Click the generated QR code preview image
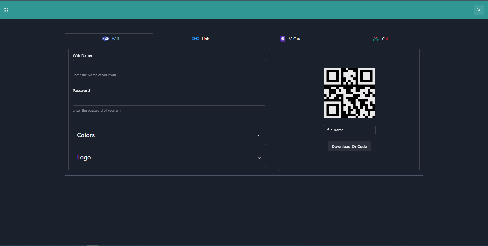The image size is (488, 246). point(349,93)
